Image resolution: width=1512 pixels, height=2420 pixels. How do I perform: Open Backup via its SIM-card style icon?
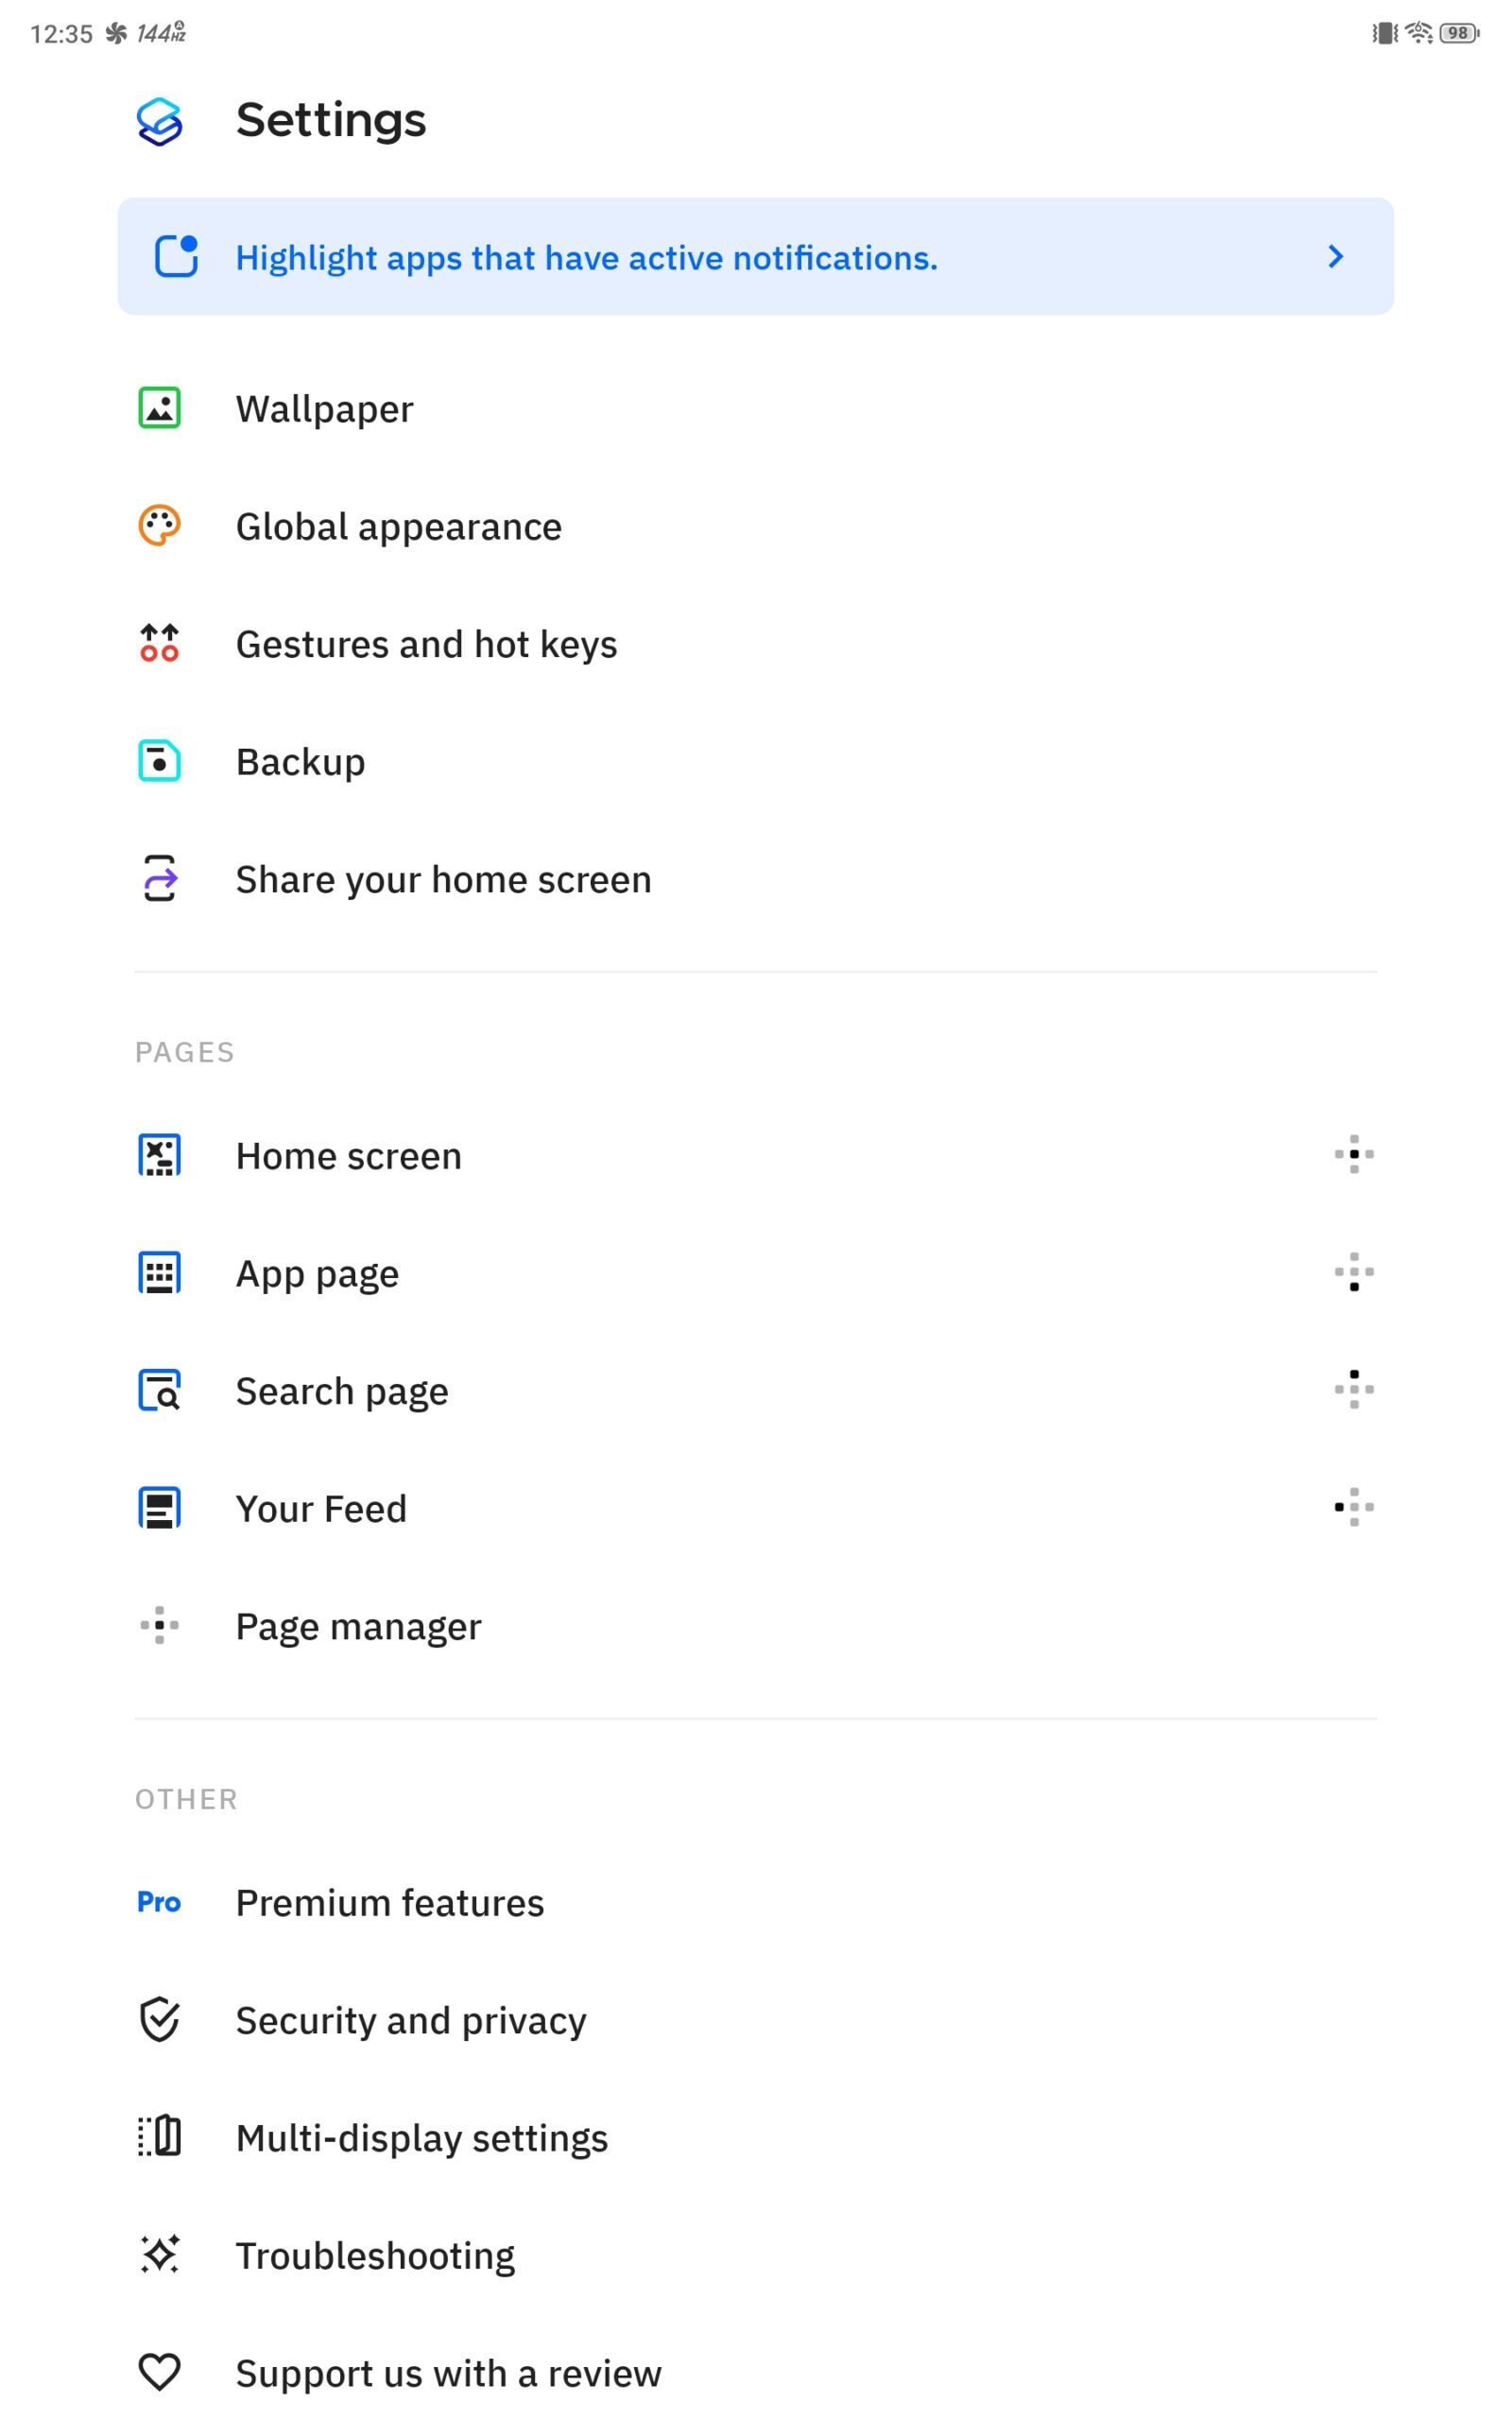158,761
